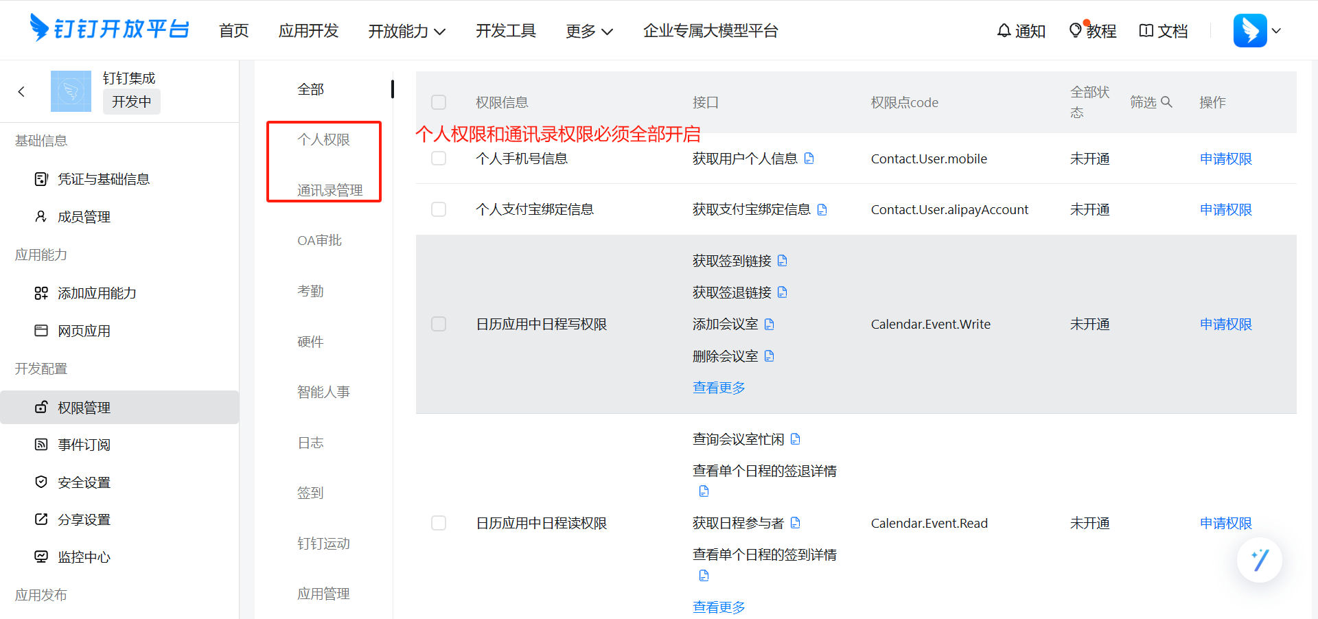The height and width of the screenshot is (619, 1318).
Task: Select the 智能人事 category tab
Action: 323,392
